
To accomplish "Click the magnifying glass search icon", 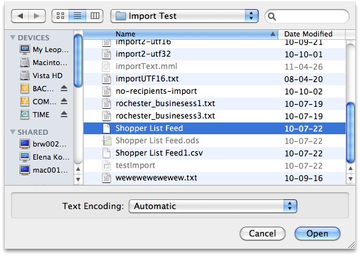I will [272, 16].
